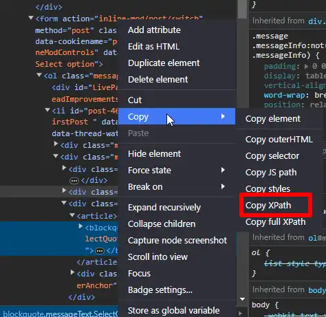Screen dimensions: 326x317
Task: Choose Collapse children entry
Action: [162, 224]
